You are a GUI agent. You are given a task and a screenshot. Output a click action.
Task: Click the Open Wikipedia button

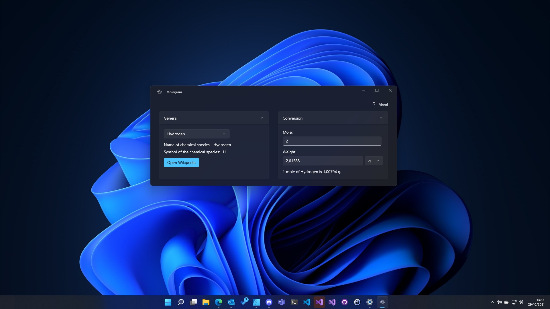tap(181, 163)
